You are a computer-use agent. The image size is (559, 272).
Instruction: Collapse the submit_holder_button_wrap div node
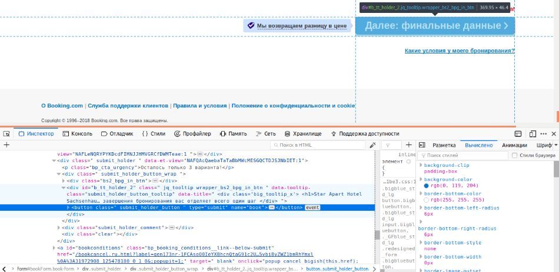click(59, 174)
